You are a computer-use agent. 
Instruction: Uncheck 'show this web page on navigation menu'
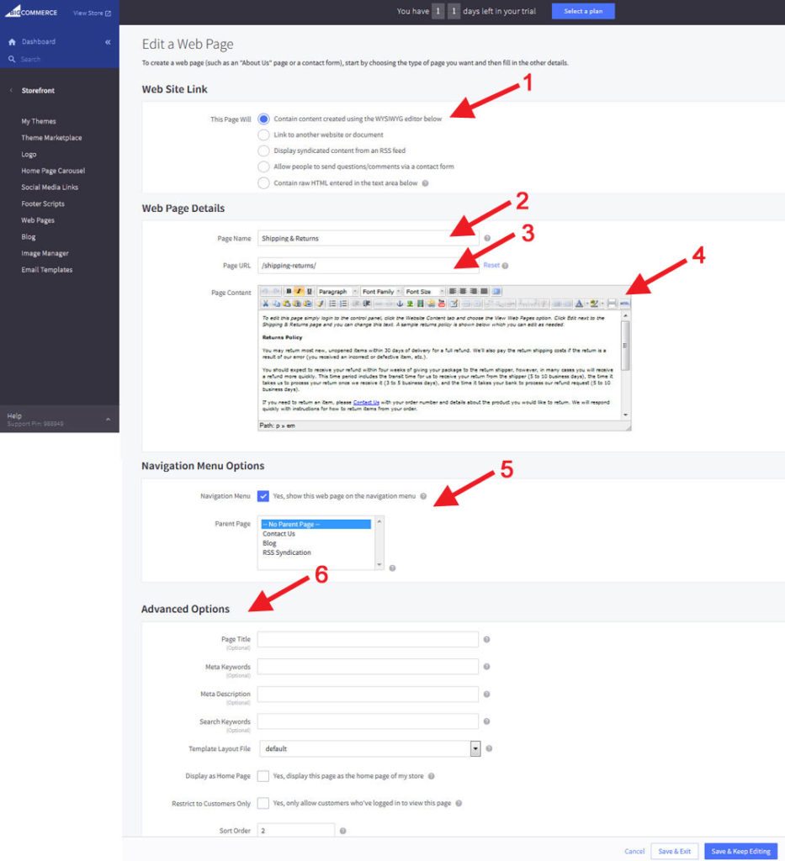click(x=263, y=496)
